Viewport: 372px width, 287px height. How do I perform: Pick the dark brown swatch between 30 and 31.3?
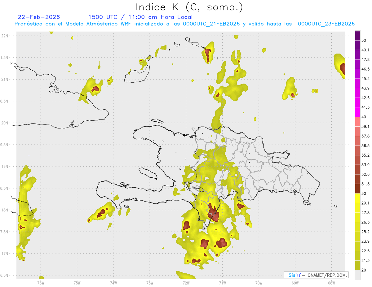coord(357,189)
